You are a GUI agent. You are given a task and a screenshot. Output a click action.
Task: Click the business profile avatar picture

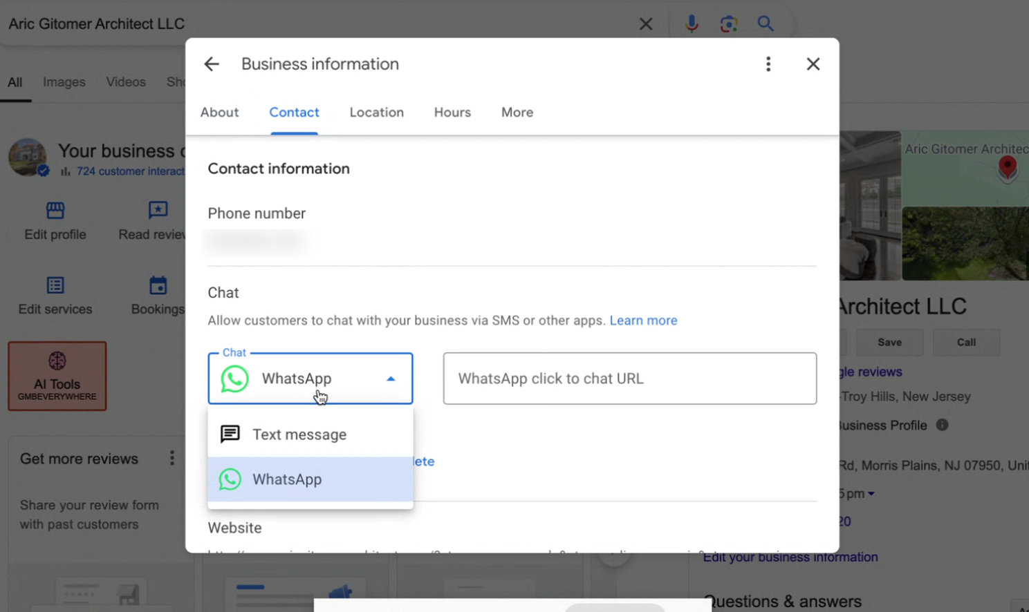28,157
